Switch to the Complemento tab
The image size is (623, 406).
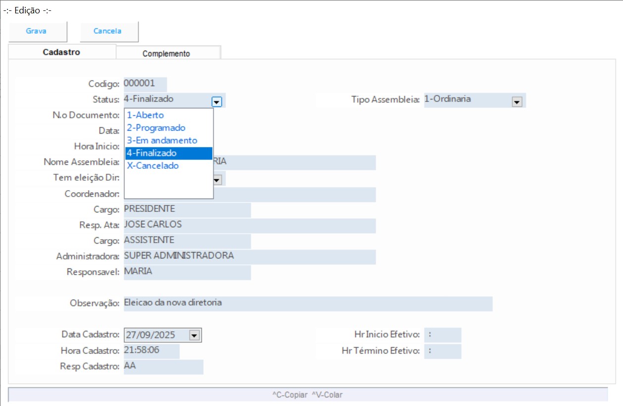pos(167,53)
